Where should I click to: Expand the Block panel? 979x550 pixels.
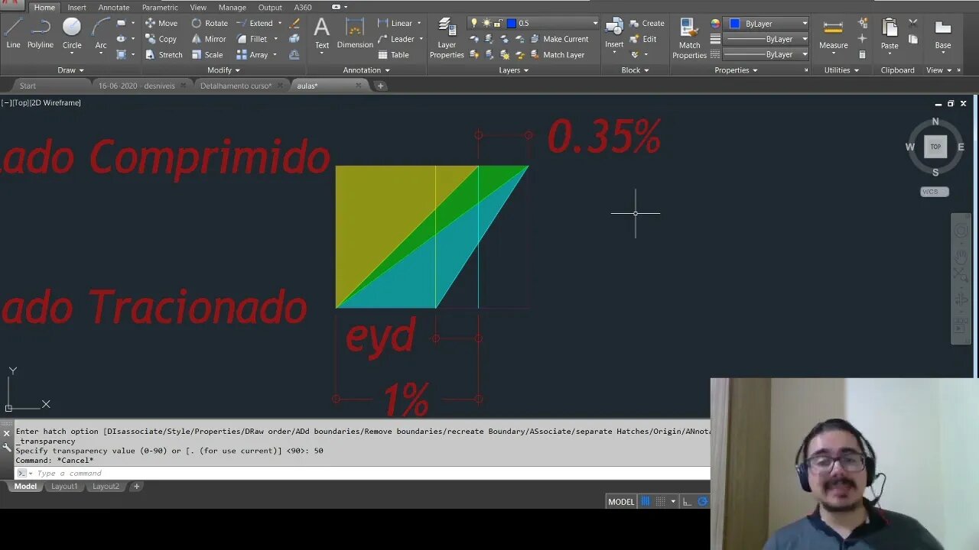click(635, 70)
